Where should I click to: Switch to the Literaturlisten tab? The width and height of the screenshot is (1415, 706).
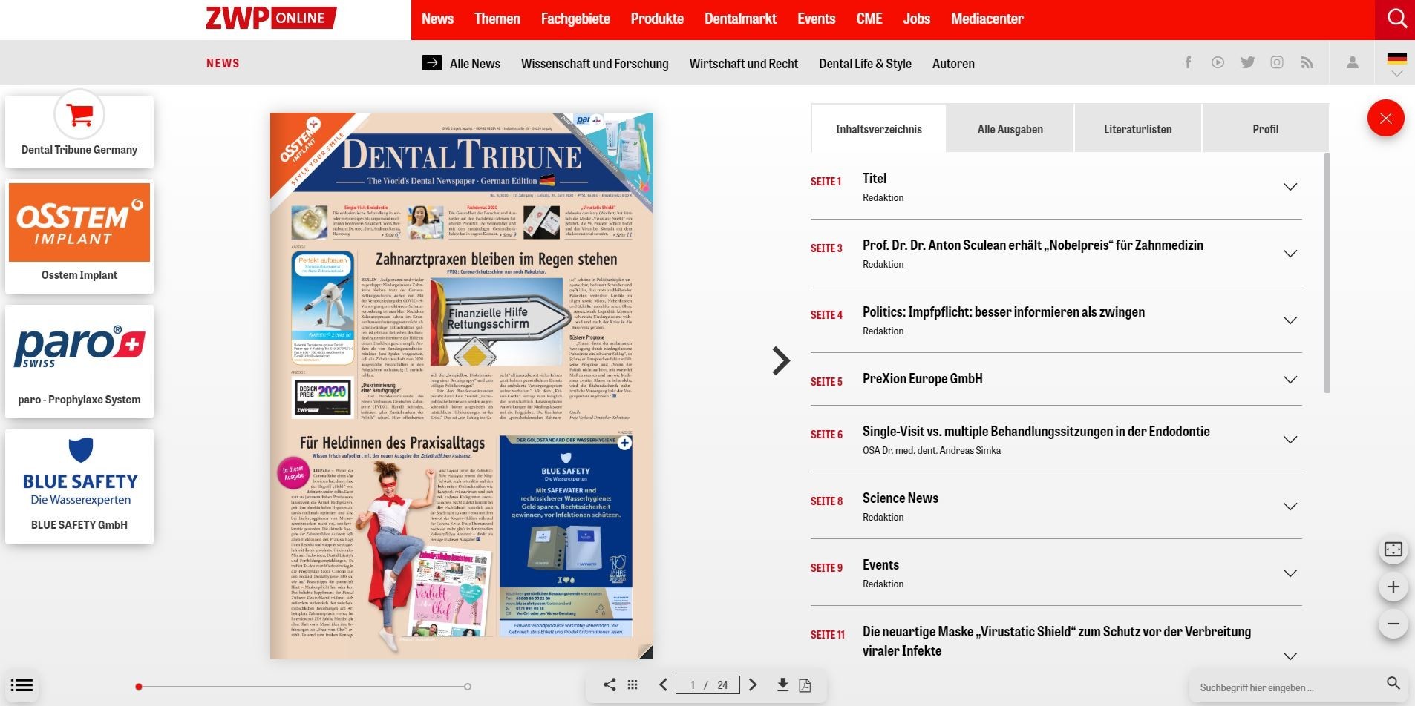[1137, 128]
